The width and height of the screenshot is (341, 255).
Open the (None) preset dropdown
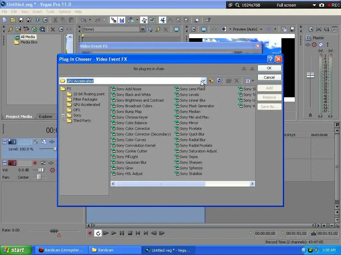pyautogui.click(x=143, y=29)
